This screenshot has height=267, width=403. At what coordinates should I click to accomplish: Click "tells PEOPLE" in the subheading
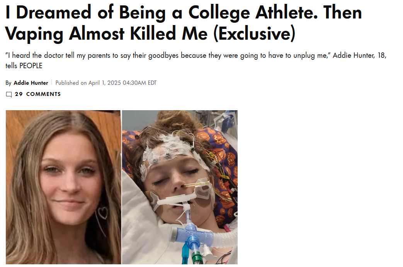[x=24, y=66]
